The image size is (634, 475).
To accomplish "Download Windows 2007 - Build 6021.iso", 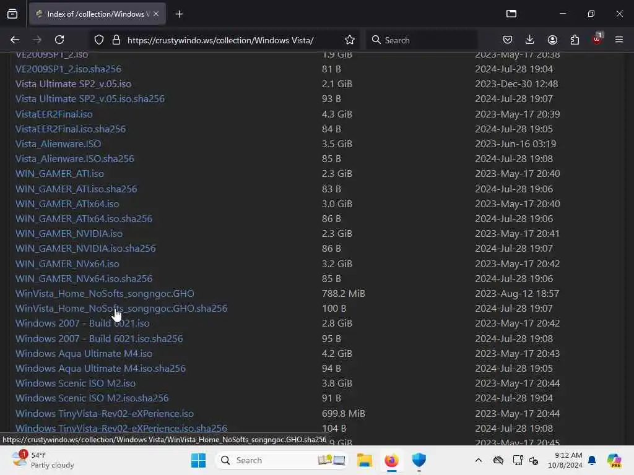I will pos(82,323).
